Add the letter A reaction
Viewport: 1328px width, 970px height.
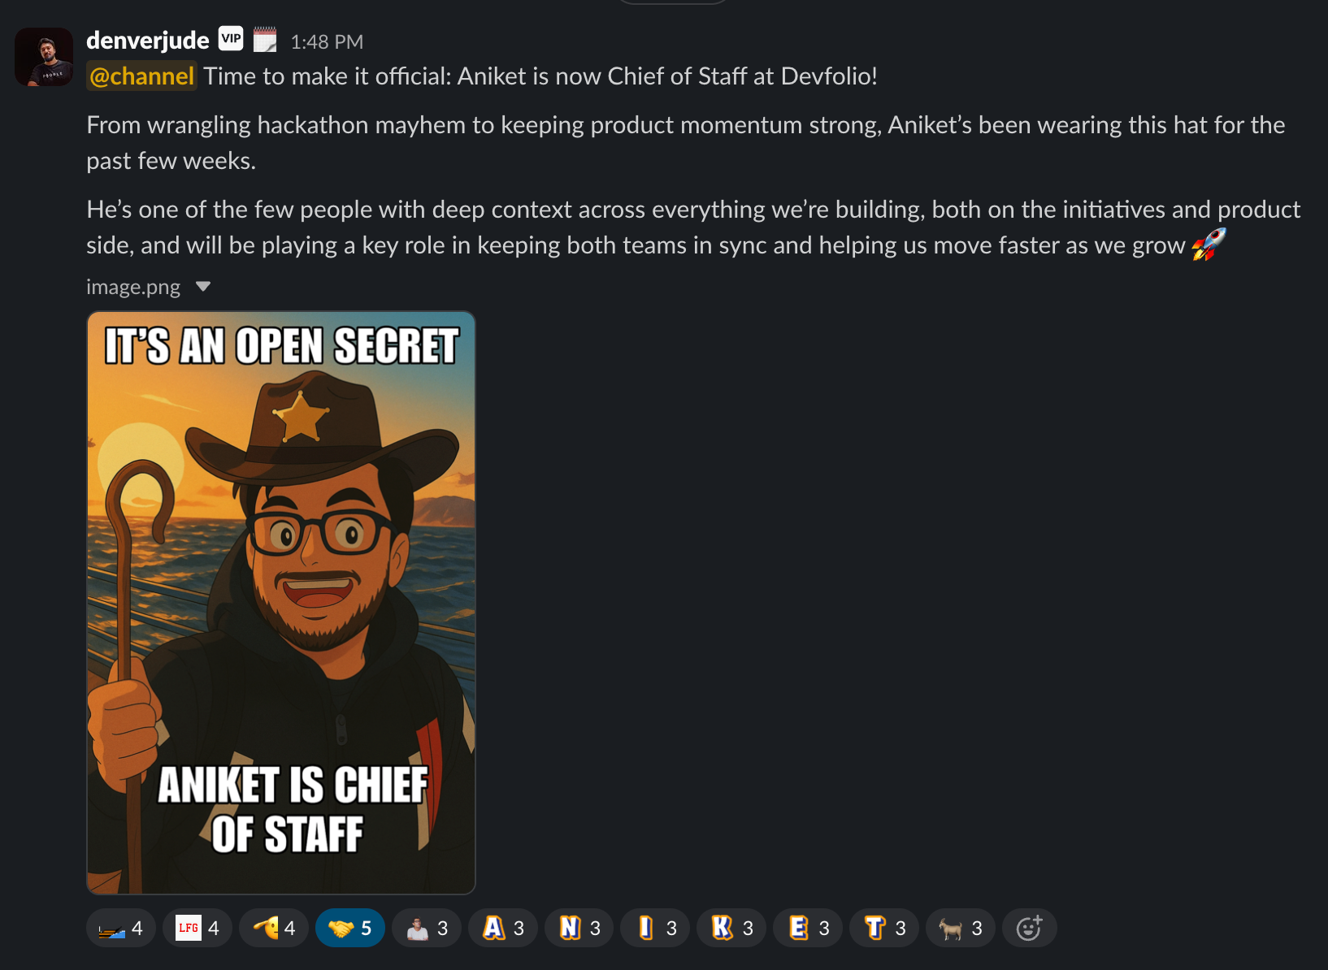pyautogui.click(x=502, y=928)
